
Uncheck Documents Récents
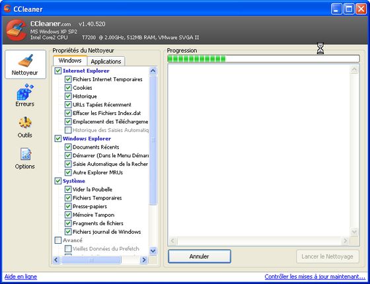[x=68, y=147]
